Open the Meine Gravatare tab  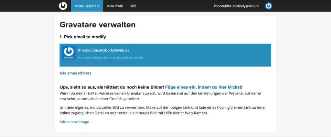pos(87,6)
